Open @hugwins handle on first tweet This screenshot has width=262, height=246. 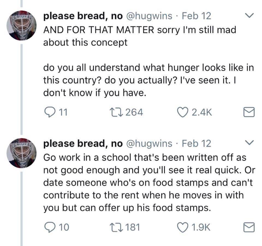[x=149, y=16]
